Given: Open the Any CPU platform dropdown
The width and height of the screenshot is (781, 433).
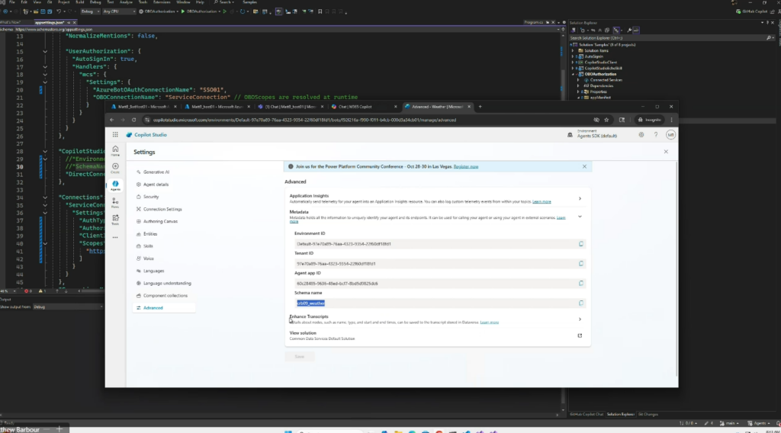Looking at the screenshot, I should point(118,11).
